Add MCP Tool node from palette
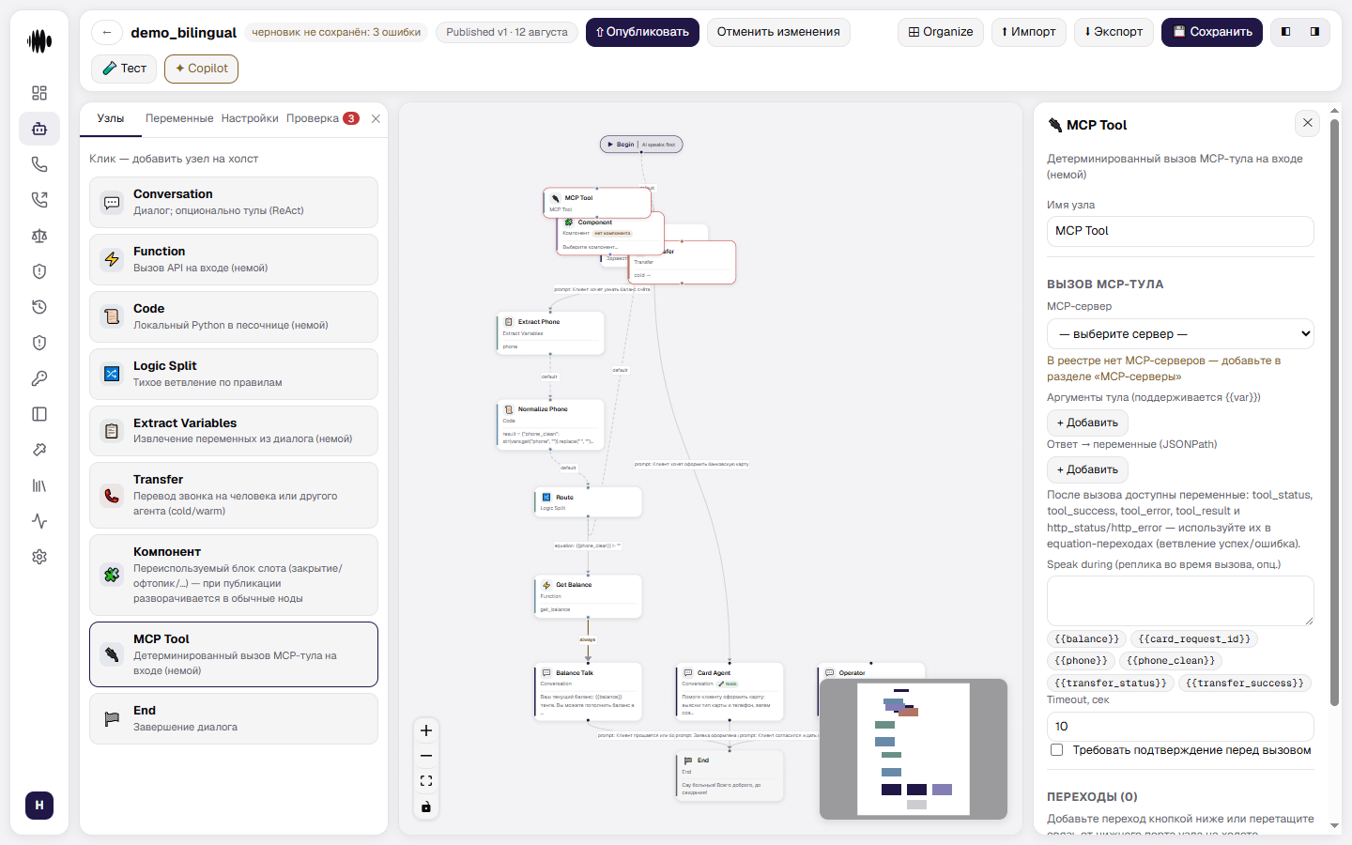Image resolution: width=1352 pixels, height=845 pixels. click(234, 654)
